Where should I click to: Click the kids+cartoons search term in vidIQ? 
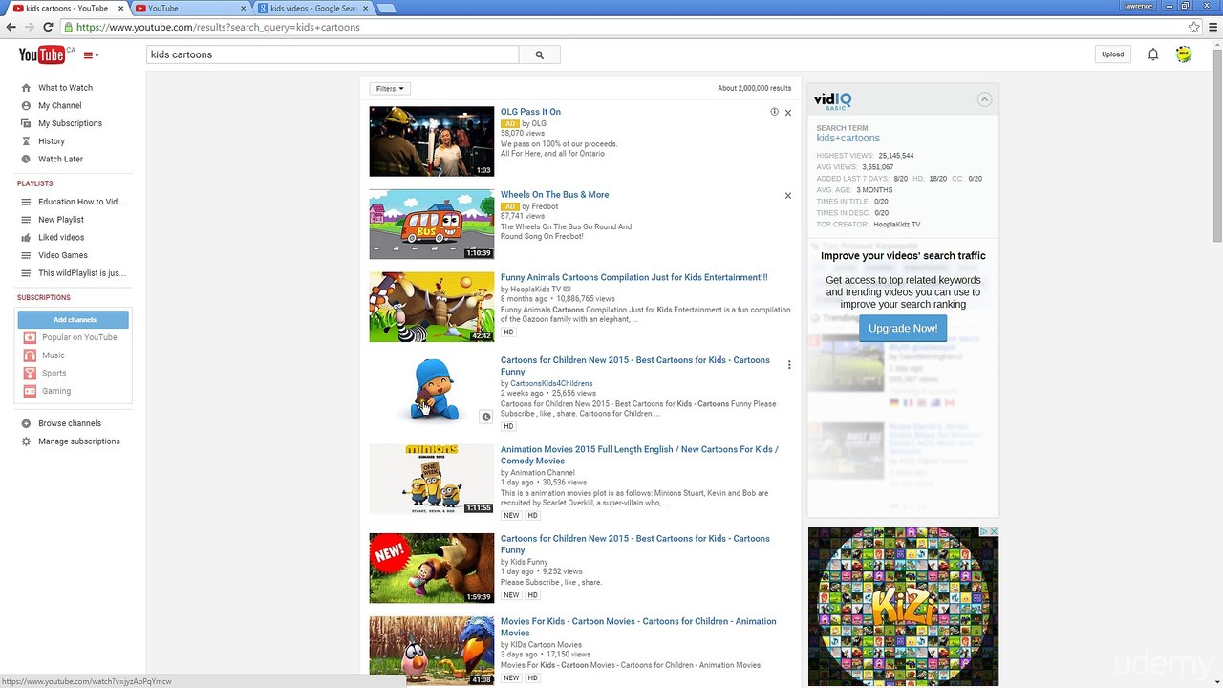848,139
